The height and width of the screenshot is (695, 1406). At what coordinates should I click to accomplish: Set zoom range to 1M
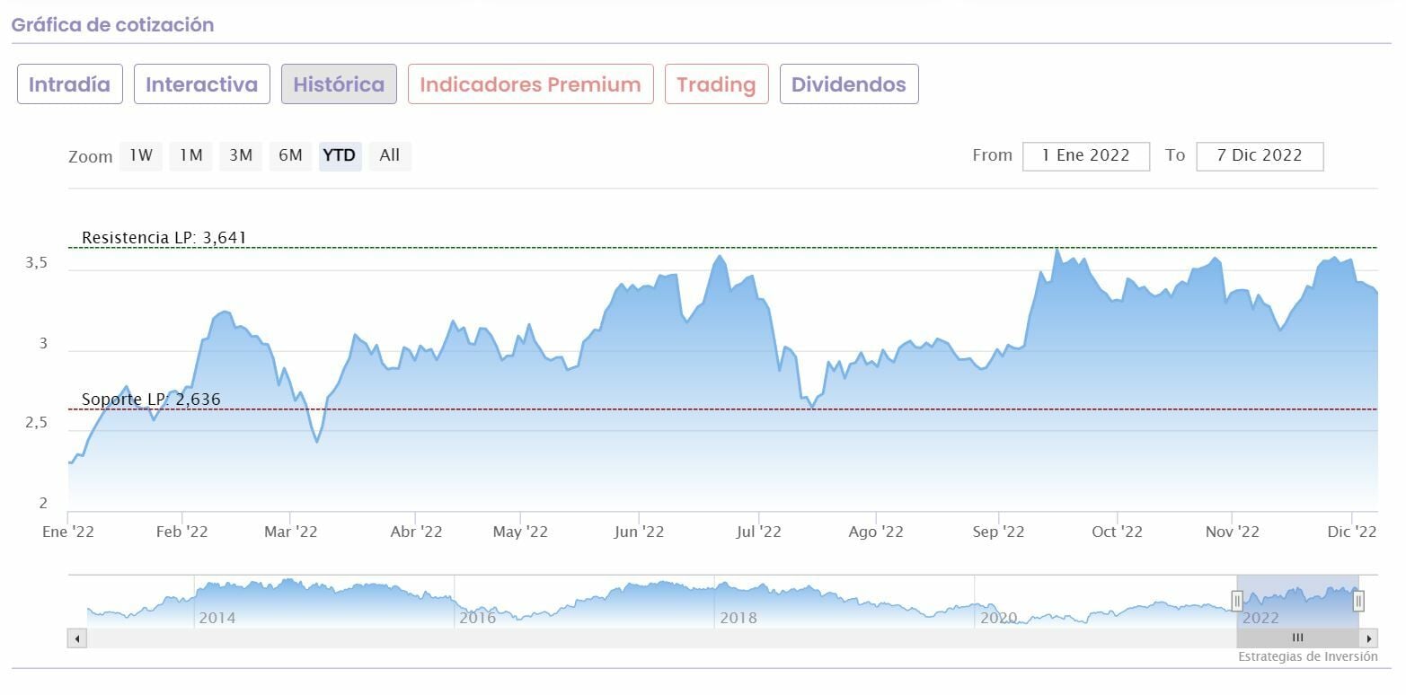190,155
